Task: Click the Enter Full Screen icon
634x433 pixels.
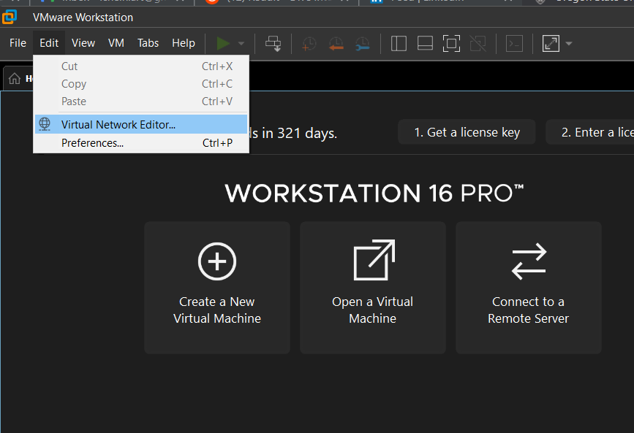Action: click(x=451, y=43)
